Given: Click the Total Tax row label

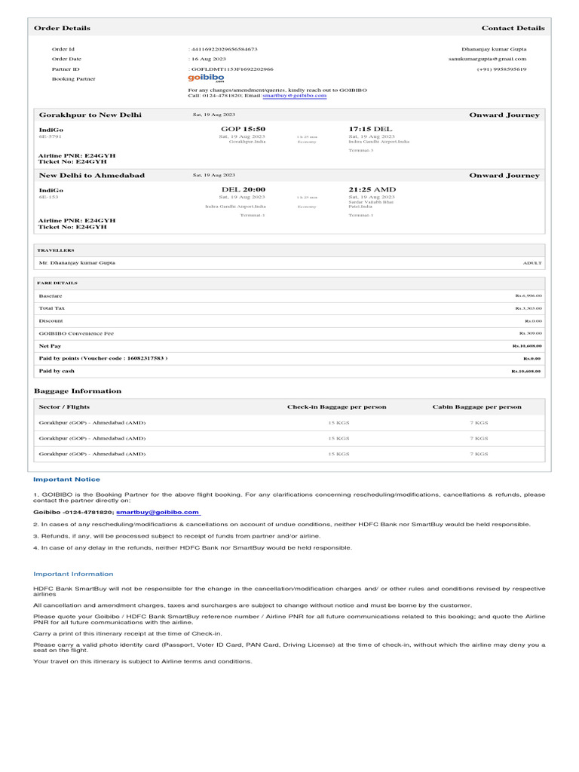Looking at the screenshot, I should pos(52,308).
